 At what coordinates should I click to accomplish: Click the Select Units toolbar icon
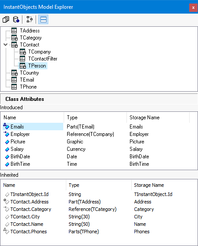[6, 19]
